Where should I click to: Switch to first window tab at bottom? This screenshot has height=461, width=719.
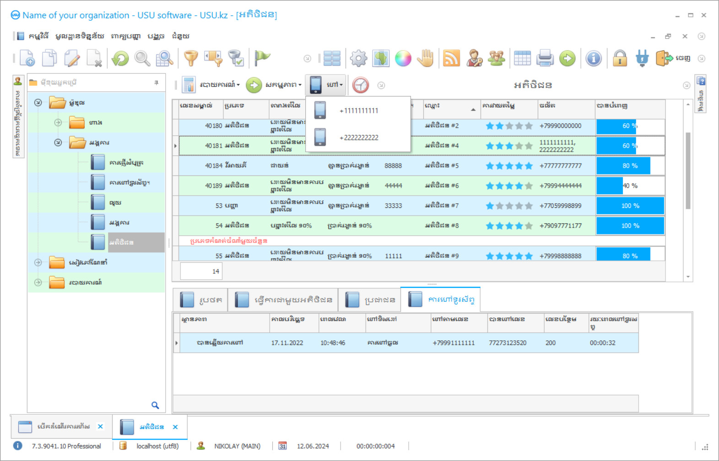61,426
